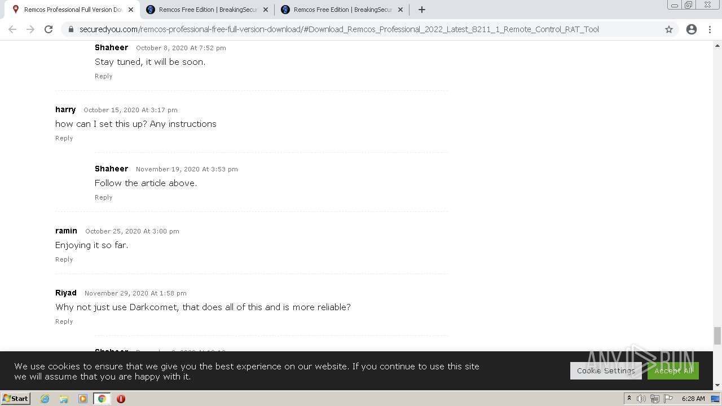722x406 pixels.
Task: Switch to the middle Remcos Free Edition tab
Action: (207, 10)
